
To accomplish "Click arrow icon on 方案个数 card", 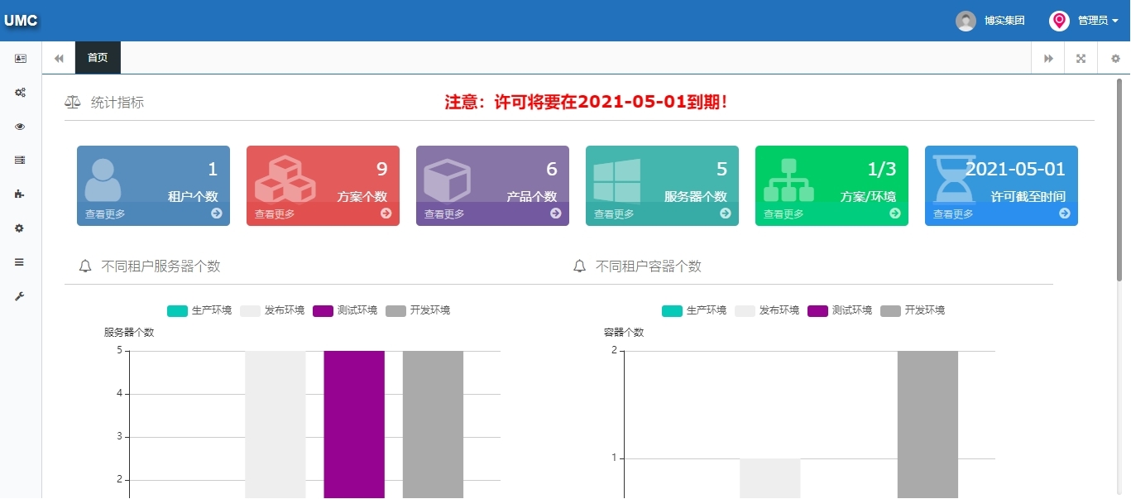I will [386, 214].
